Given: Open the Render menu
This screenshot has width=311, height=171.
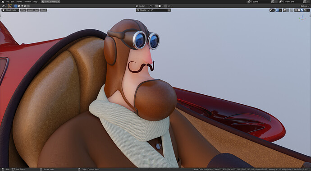Looking at the screenshot, I should click(x=19, y=2).
